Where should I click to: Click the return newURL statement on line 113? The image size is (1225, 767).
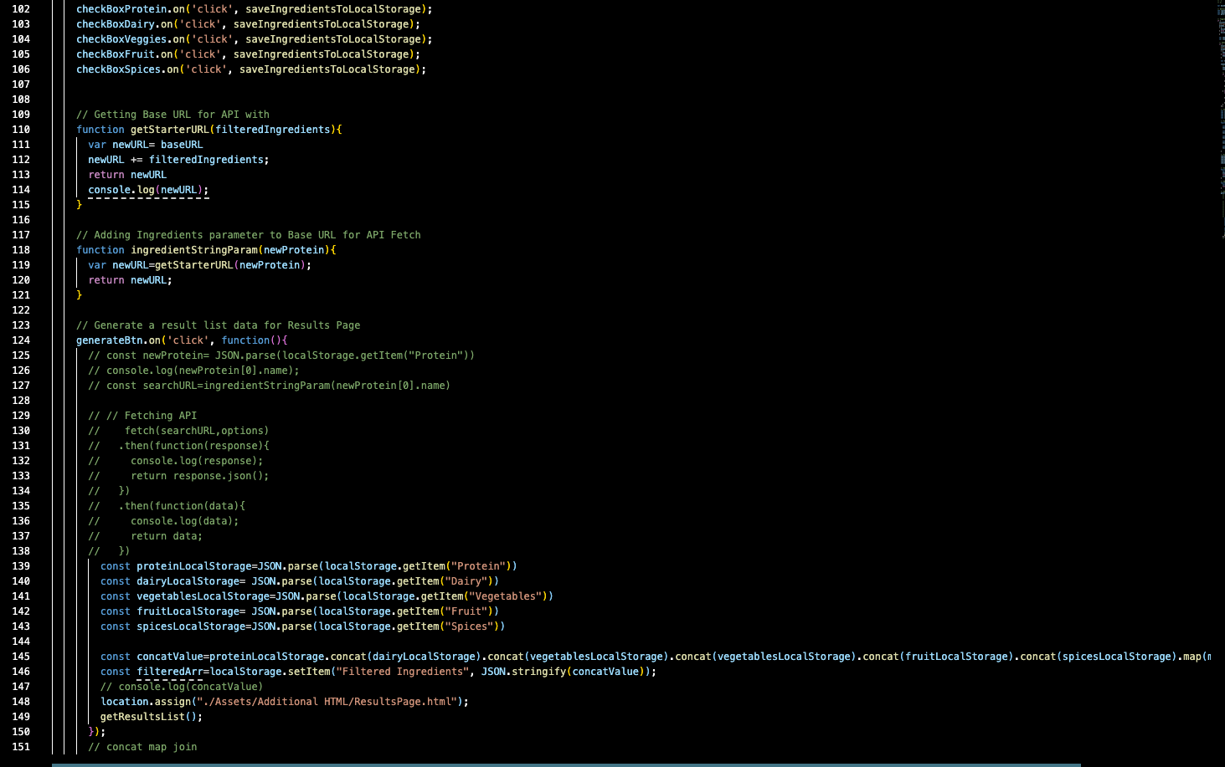click(126, 174)
